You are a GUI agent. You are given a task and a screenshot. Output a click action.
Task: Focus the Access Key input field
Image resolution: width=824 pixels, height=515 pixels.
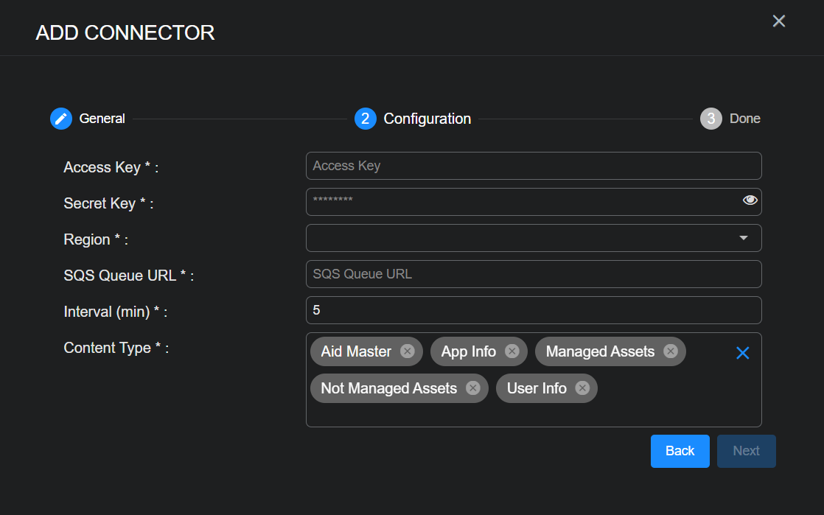(x=533, y=166)
